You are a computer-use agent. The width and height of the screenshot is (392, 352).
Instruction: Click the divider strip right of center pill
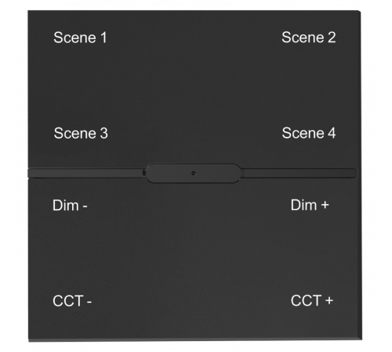coord(299,173)
